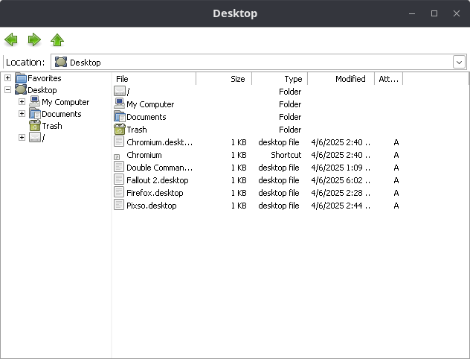Minimize the Desktop window
Viewport: 470px width, 359px height.
point(412,13)
